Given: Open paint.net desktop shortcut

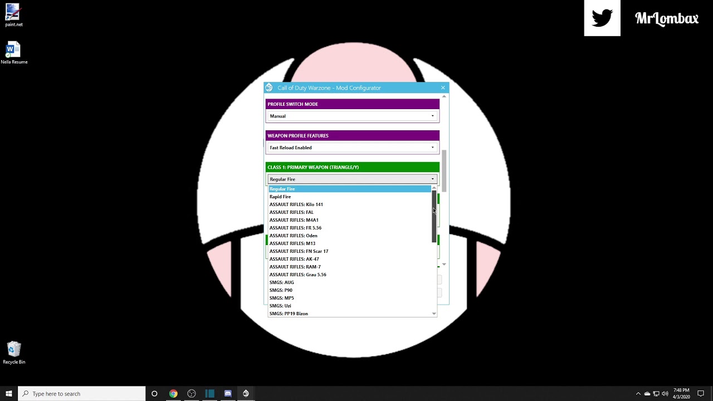Looking at the screenshot, I should point(13,15).
